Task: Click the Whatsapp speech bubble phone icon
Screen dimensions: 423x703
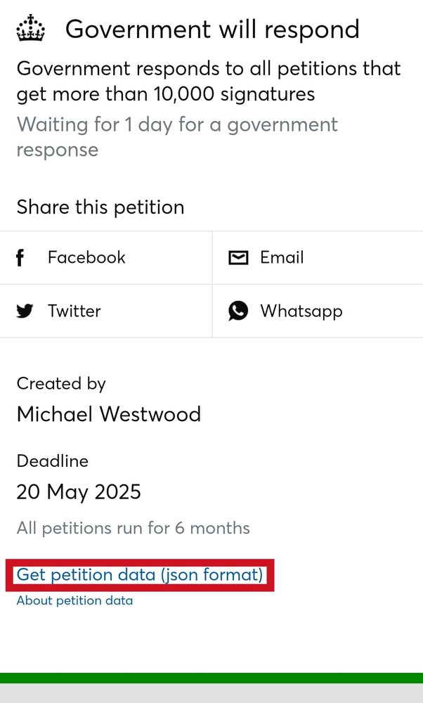Action: [238, 311]
